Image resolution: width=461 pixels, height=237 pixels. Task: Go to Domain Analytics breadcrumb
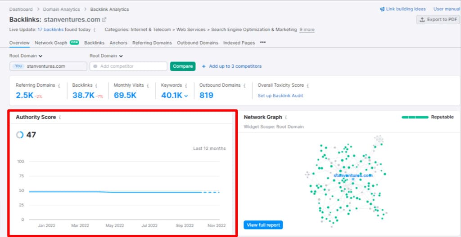(61, 9)
